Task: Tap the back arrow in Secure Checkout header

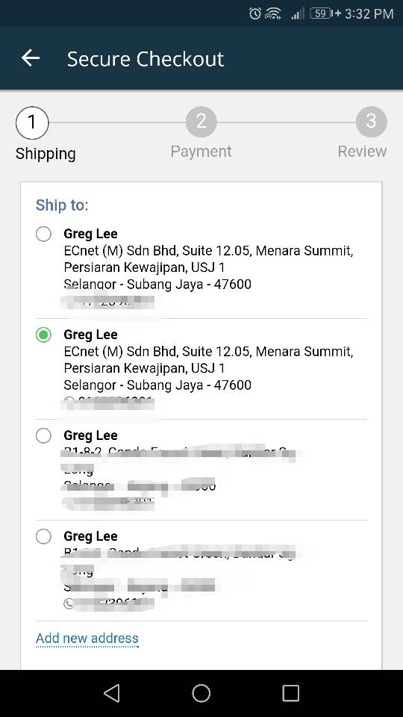Action: (31, 58)
